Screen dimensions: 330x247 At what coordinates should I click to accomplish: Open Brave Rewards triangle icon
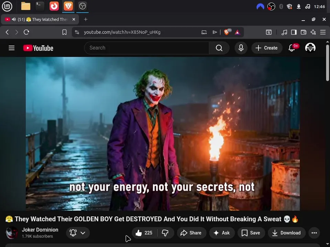[x=238, y=32]
